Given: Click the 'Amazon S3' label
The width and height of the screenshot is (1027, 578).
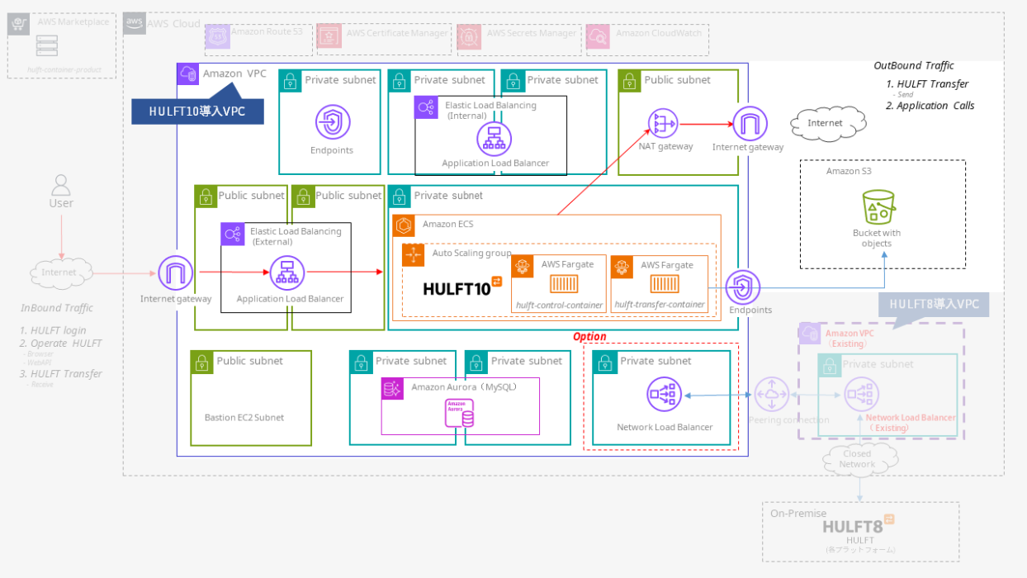Looking at the screenshot, I should click(849, 172).
